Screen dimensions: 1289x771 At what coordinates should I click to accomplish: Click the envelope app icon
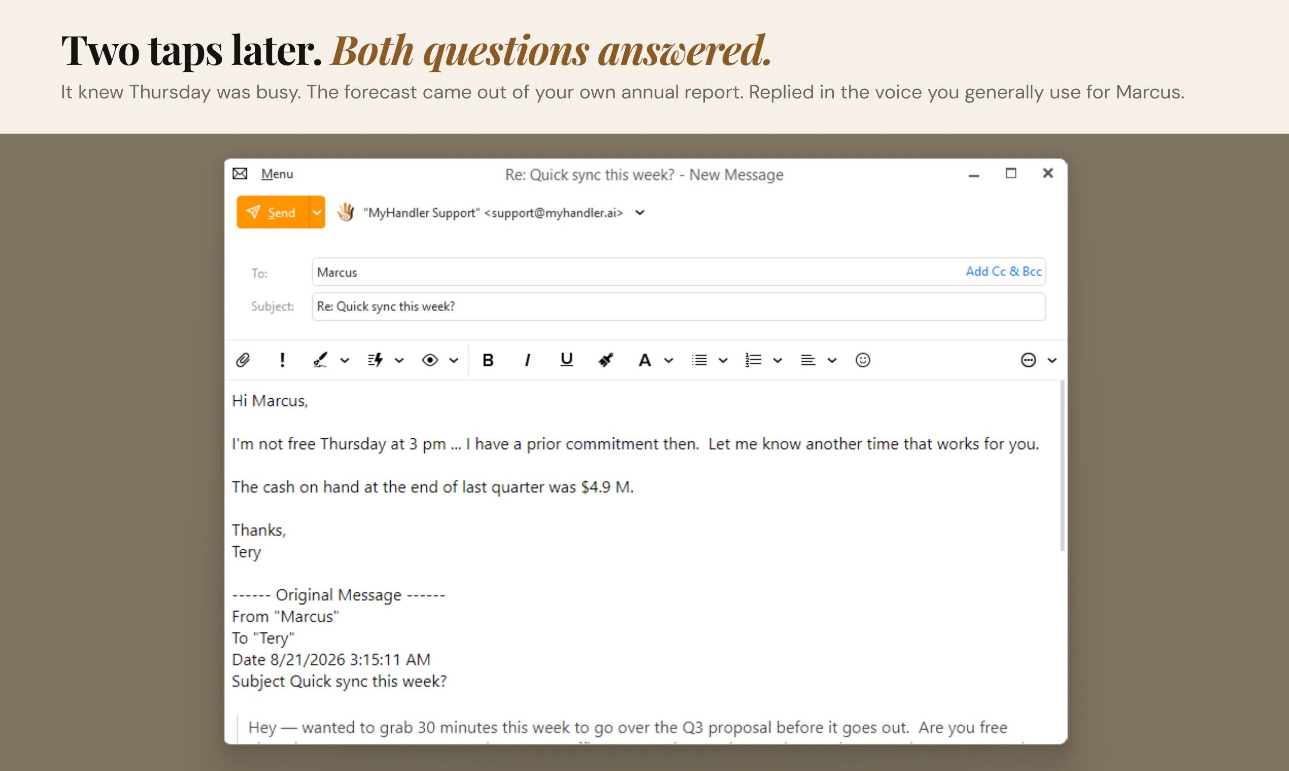240,173
